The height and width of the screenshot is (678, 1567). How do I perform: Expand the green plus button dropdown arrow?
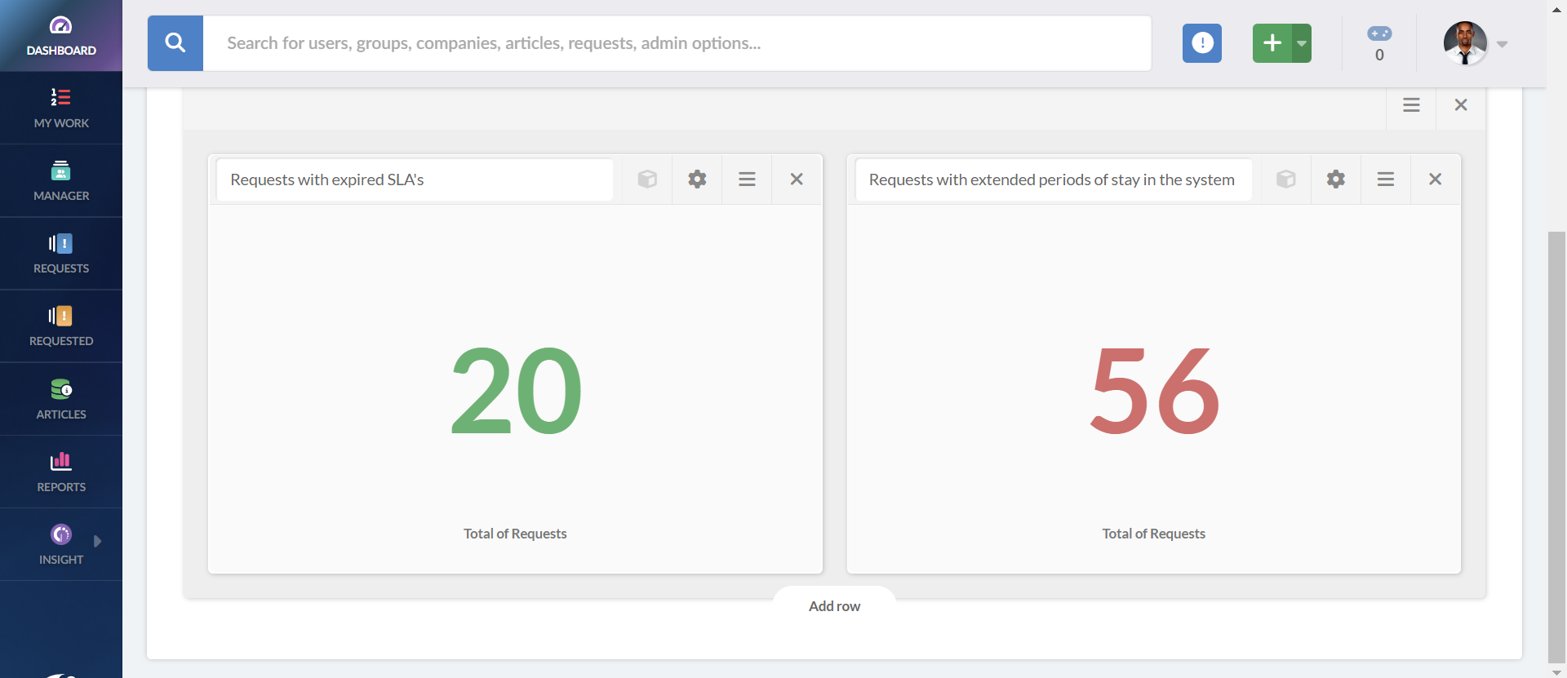click(x=1302, y=43)
